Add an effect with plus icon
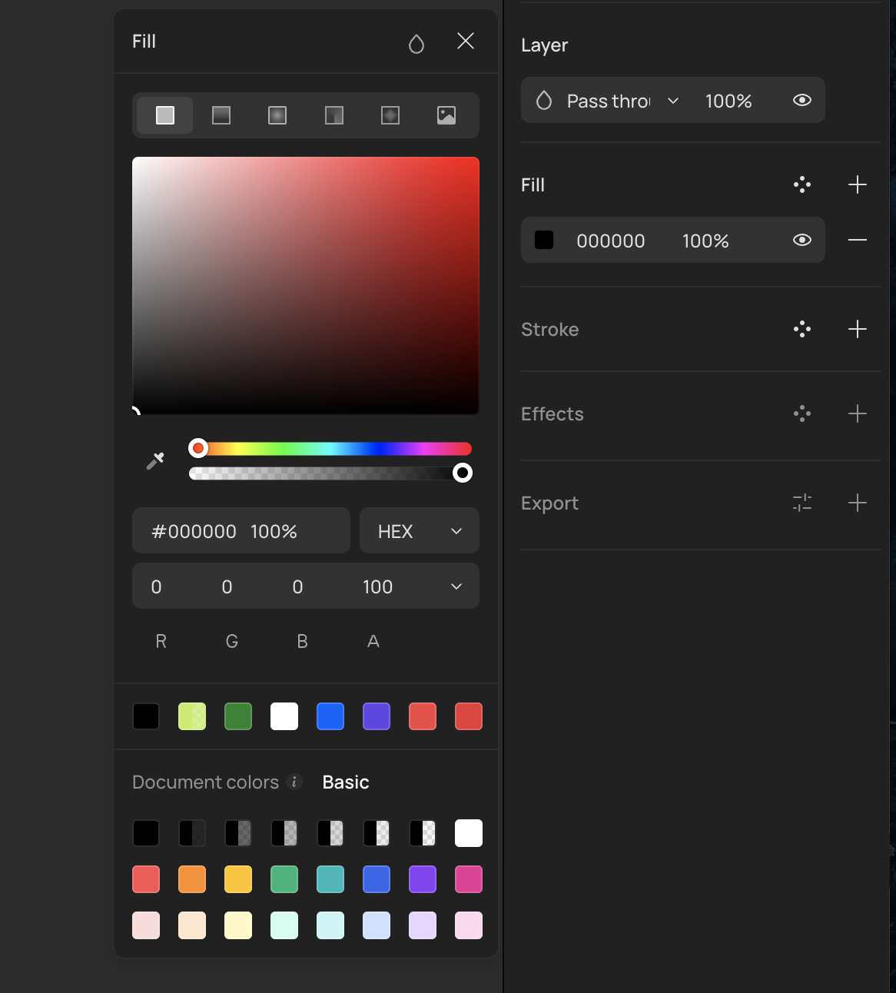Viewport: 896px width, 993px height. [x=858, y=413]
